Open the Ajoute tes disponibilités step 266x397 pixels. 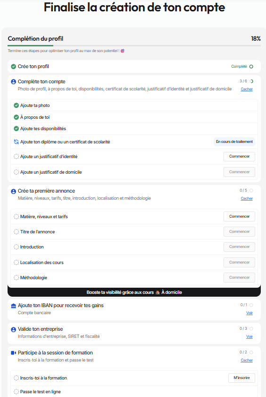134,129
